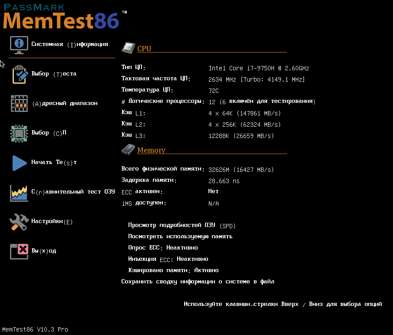Toggle 'Опрос ECC: Неактивно' option

tap(163, 248)
